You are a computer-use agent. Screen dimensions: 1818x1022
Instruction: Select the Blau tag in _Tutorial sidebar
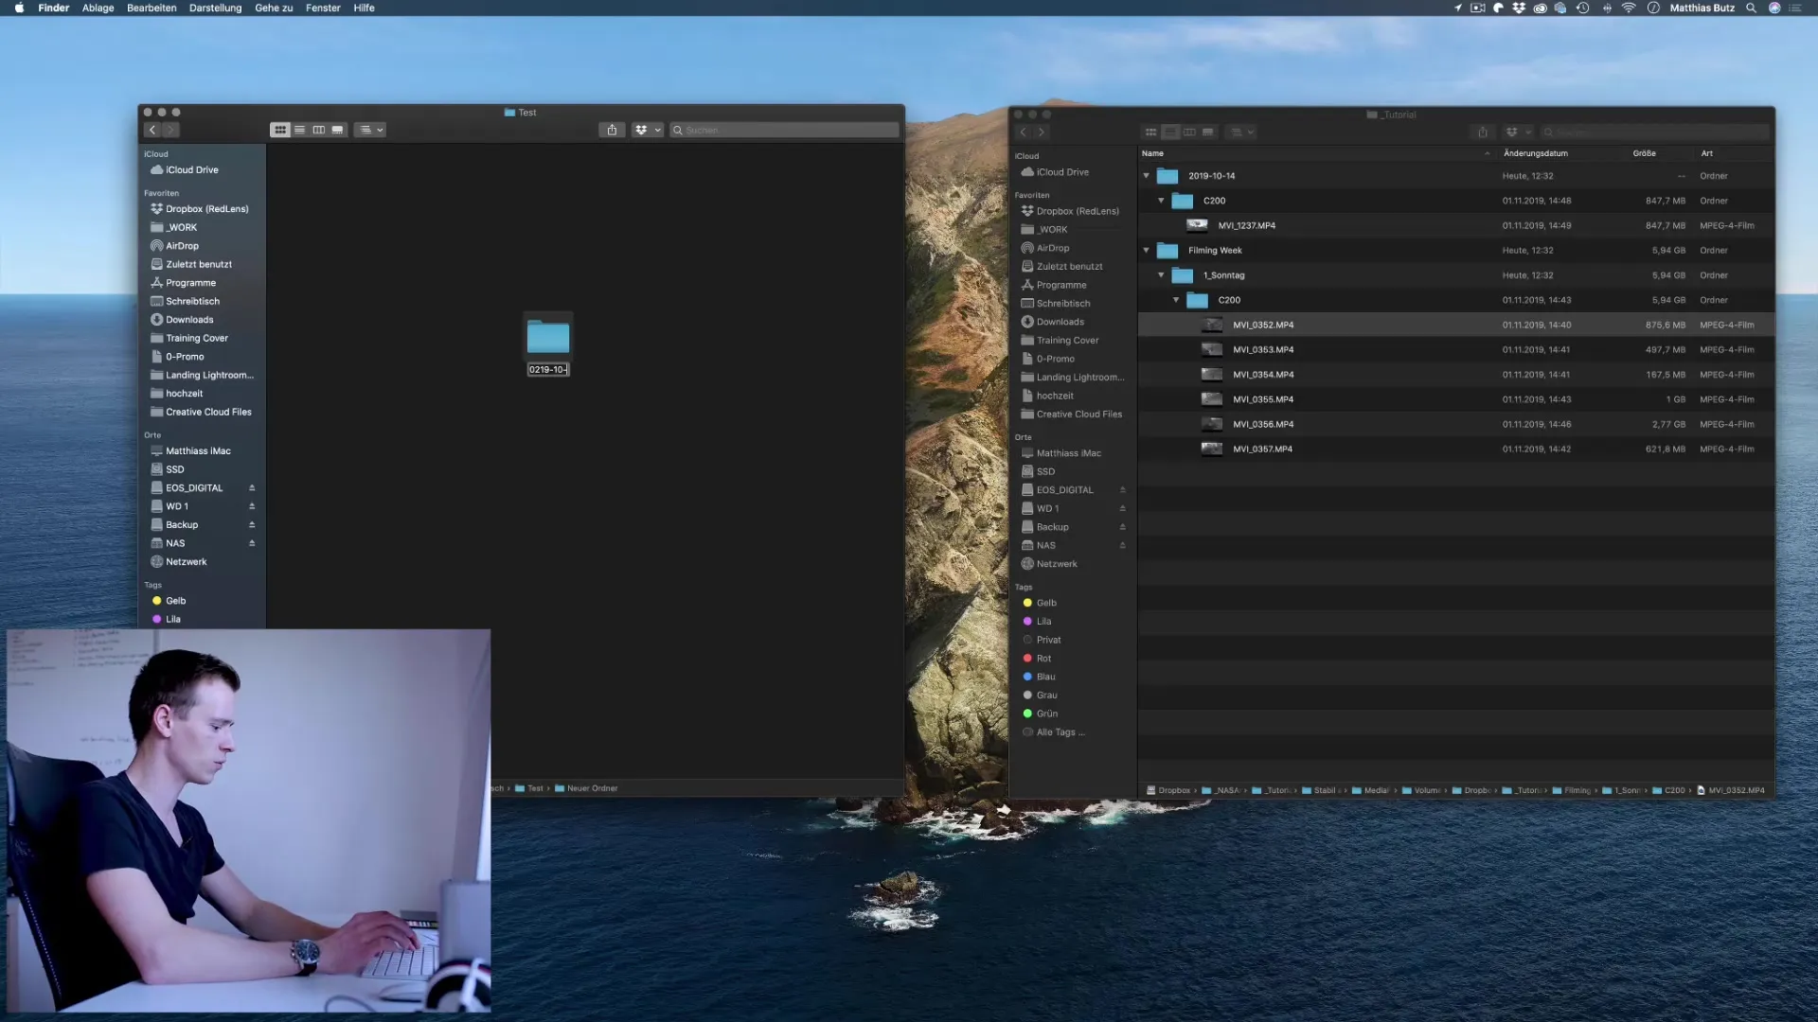[x=1040, y=677]
